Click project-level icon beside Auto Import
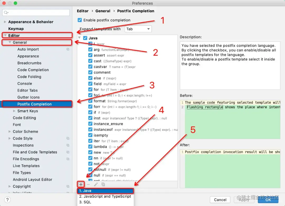Image resolution: width=285 pixels, height=206 pixels. [x=68, y=49]
